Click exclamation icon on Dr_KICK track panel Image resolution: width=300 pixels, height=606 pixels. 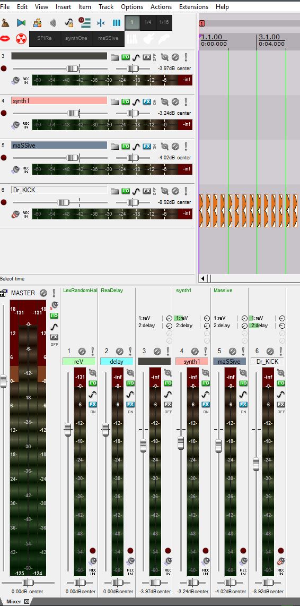coord(186,191)
